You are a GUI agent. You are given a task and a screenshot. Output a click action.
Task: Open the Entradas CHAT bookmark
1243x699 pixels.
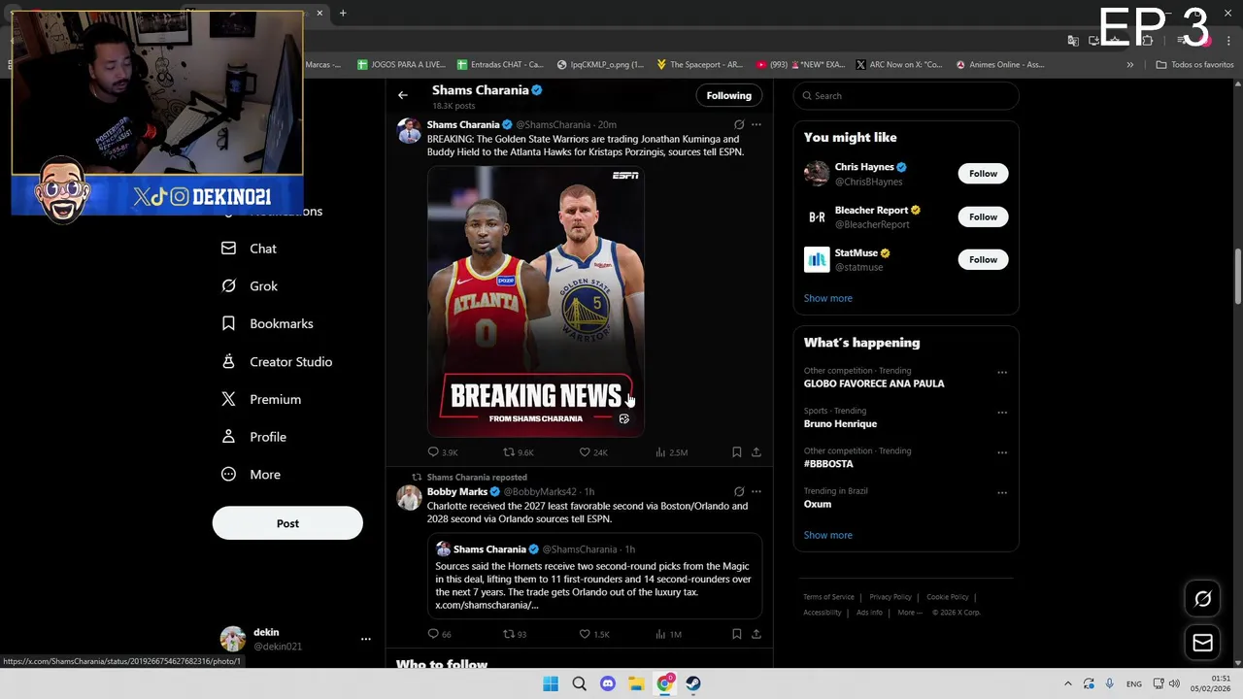(500, 64)
